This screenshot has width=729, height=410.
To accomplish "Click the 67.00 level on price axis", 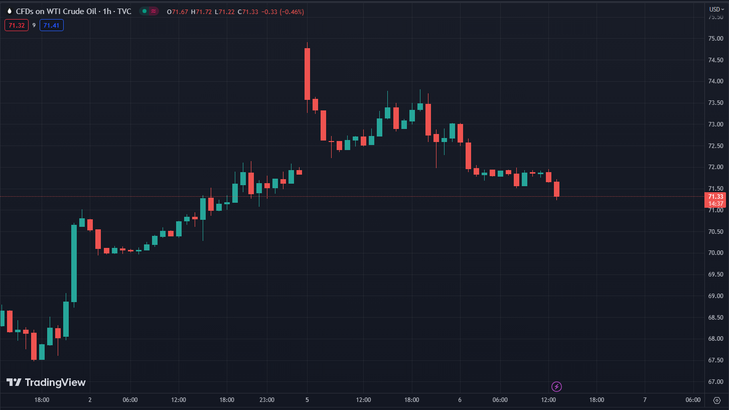I will [715, 382].
